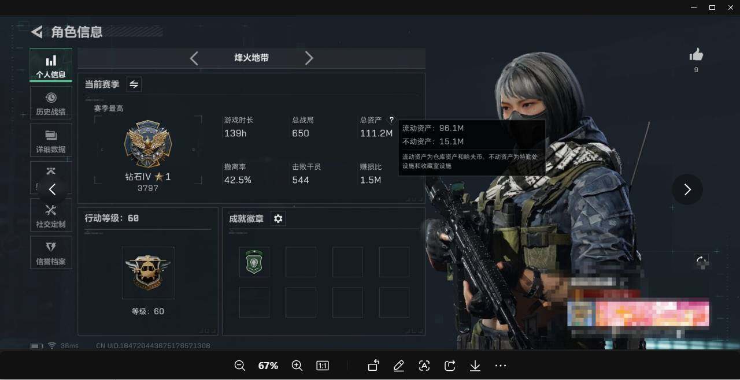Toggle the season comparison swap icon beside 当前赛季
Viewport: 740px width, 380px height.
point(134,84)
